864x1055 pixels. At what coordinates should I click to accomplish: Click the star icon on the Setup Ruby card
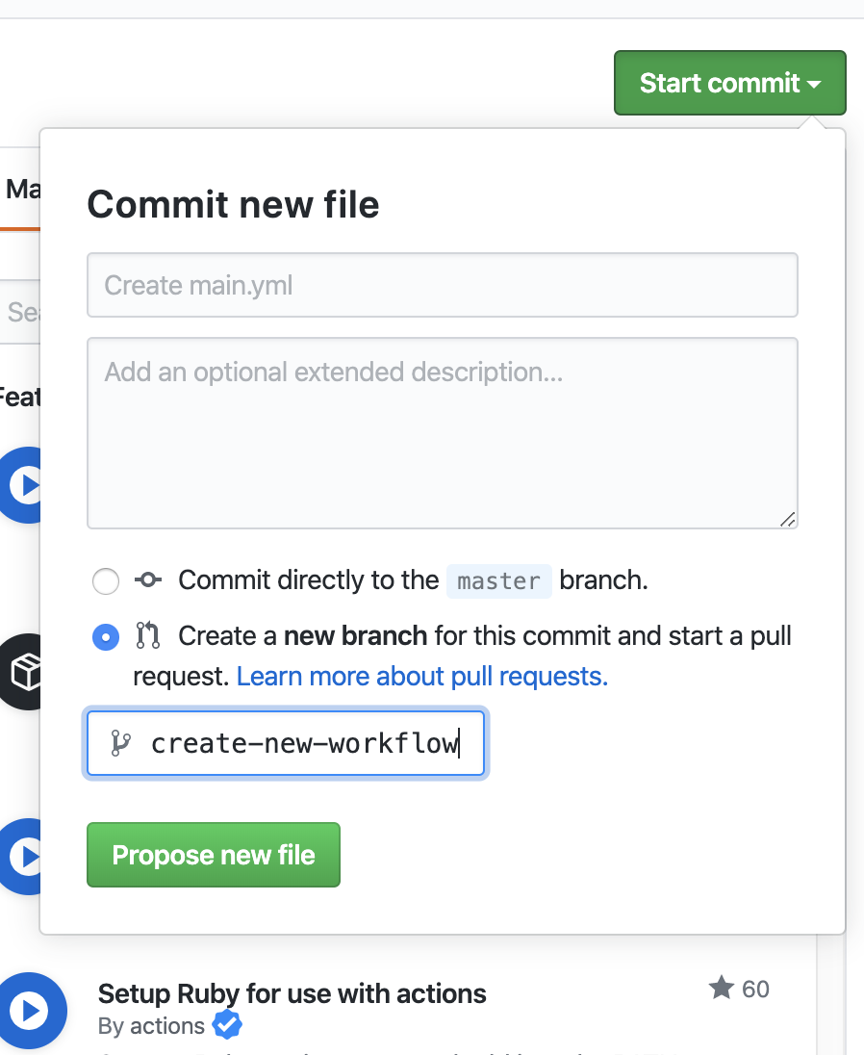(x=721, y=988)
